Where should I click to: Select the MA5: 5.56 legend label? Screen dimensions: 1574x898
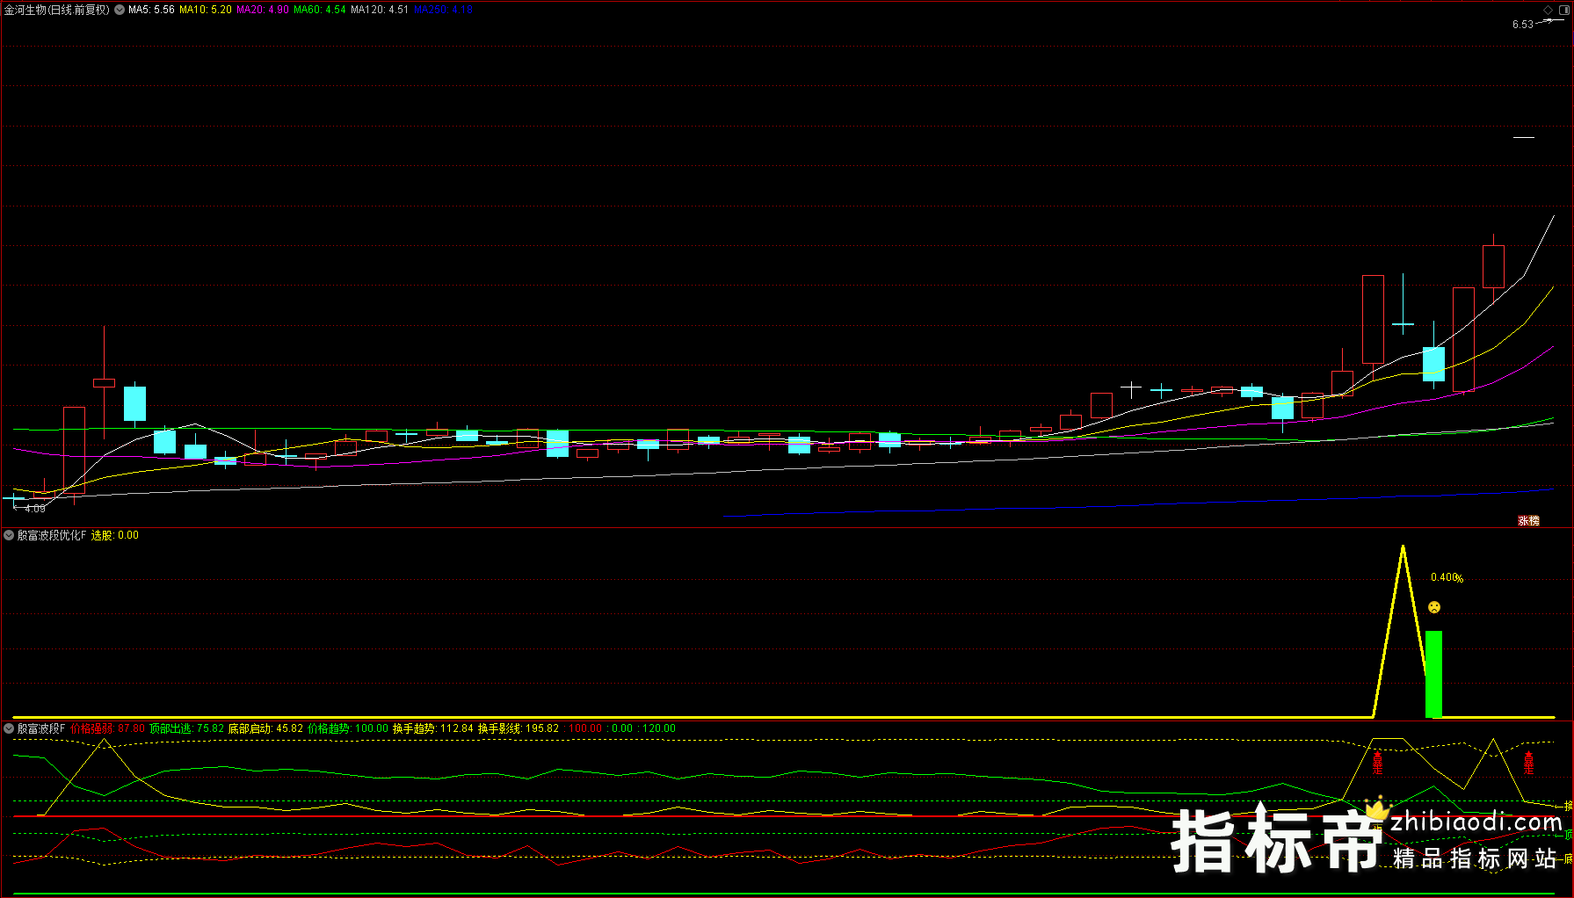click(151, 10)
